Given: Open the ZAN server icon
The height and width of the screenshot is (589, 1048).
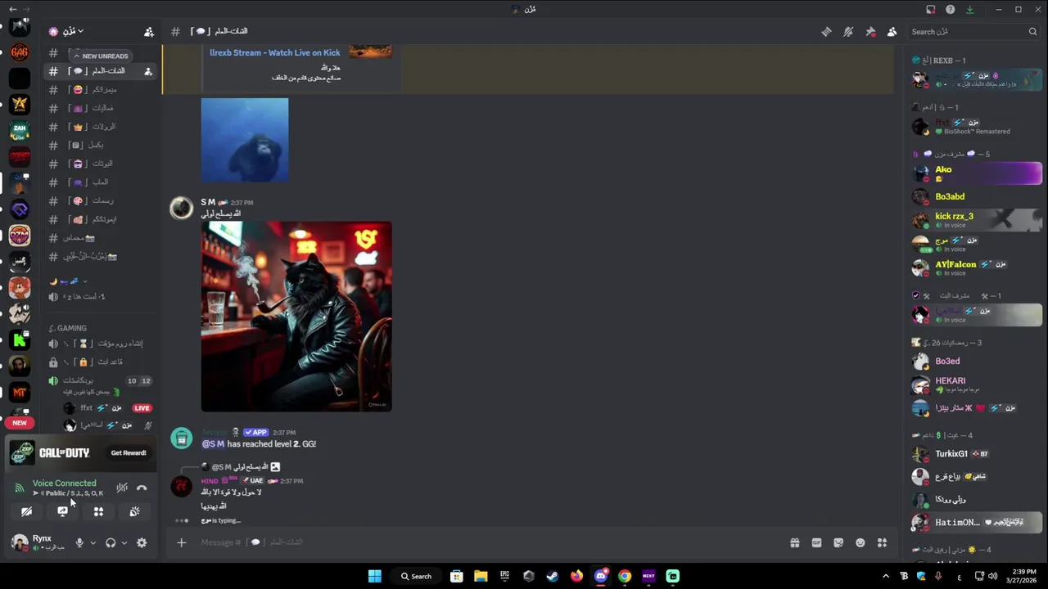Looking at the screenshot, I should pyautogui.click(x=20, y=130).
